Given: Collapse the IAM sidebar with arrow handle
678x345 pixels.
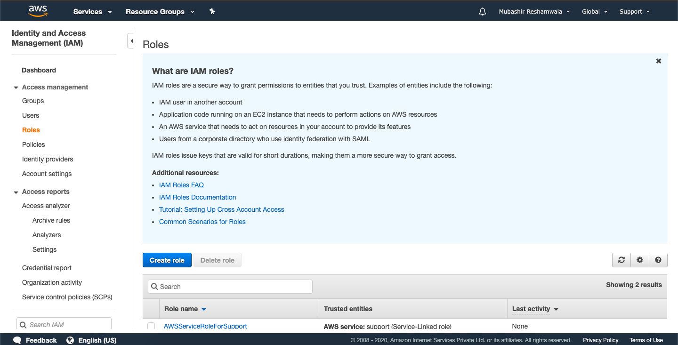Looking at the screenshot, I should point(131,41).
